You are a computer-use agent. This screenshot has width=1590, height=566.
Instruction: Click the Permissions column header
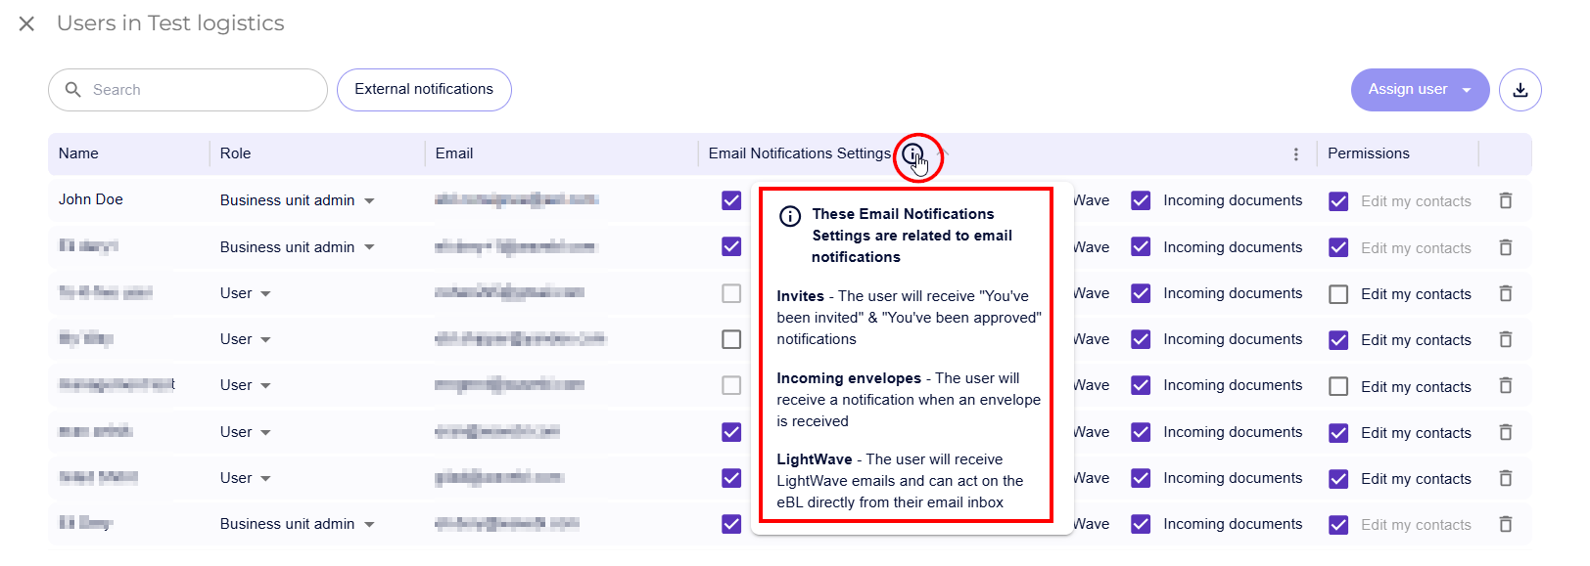(x=1369, y=153)
